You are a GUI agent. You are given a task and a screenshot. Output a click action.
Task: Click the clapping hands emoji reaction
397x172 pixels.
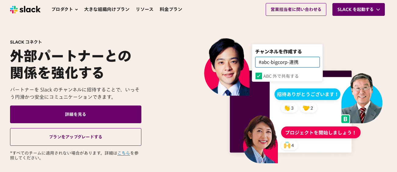[289, 108]
